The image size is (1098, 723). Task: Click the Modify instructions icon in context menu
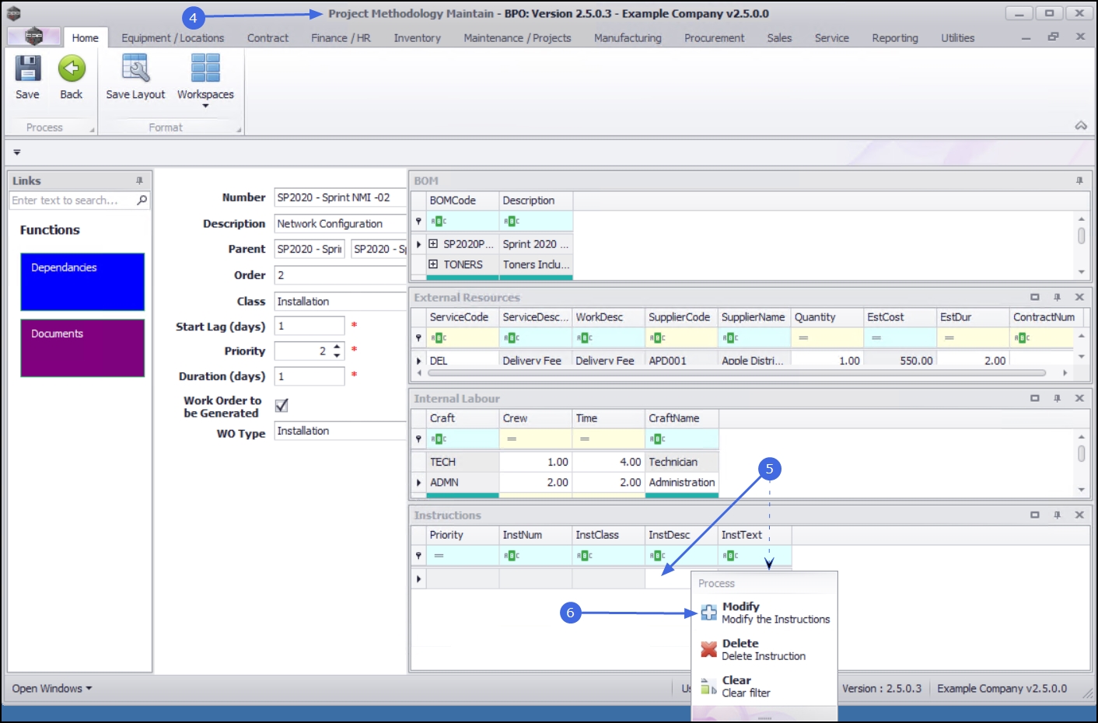[708, 613]
